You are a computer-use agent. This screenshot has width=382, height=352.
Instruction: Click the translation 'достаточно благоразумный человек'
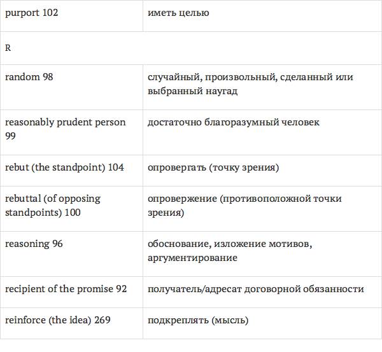pos(233,122)
